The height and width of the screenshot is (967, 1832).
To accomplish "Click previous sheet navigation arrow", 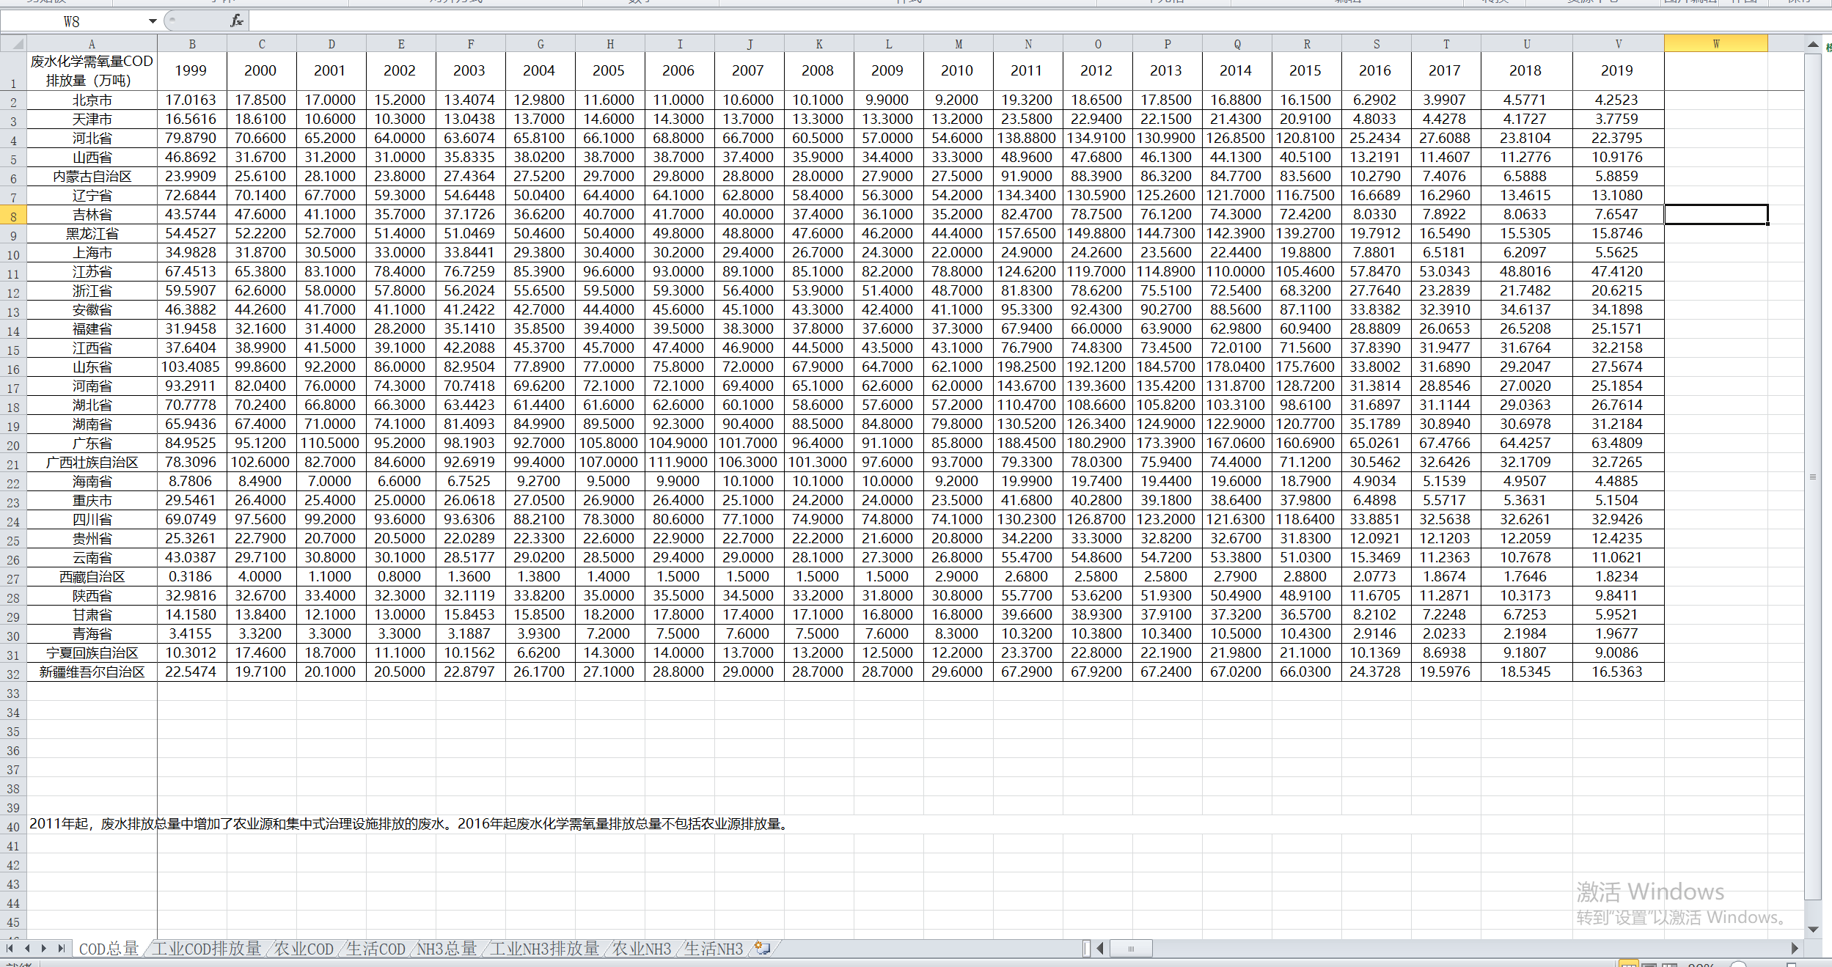I will tap(27, 948).
